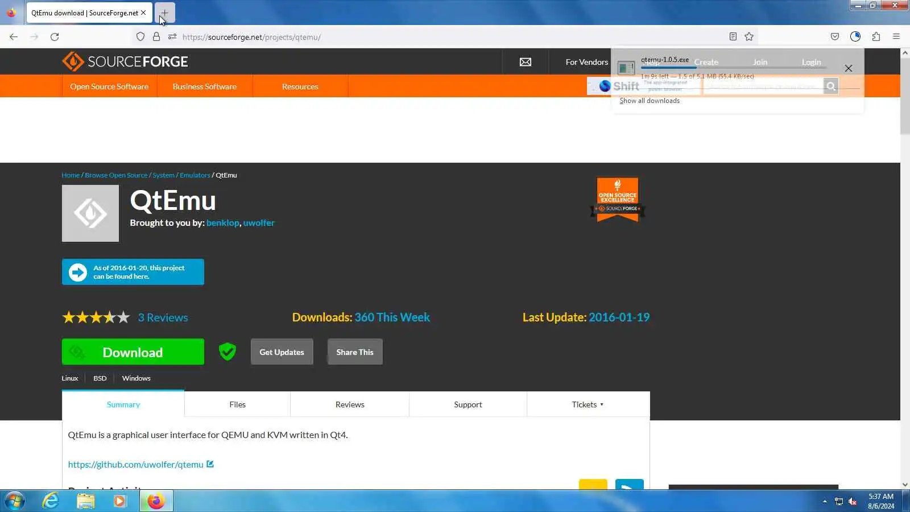Switch to the Support tab
The height and width of the screenshot is (512, 910).
[468, 404]
